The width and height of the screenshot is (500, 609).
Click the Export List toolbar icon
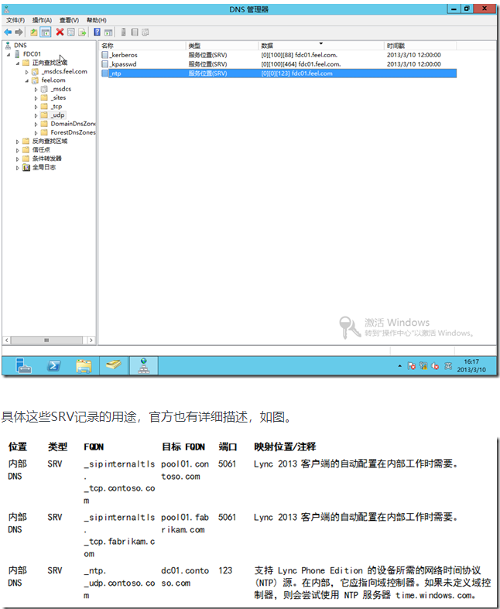(82, 33)
